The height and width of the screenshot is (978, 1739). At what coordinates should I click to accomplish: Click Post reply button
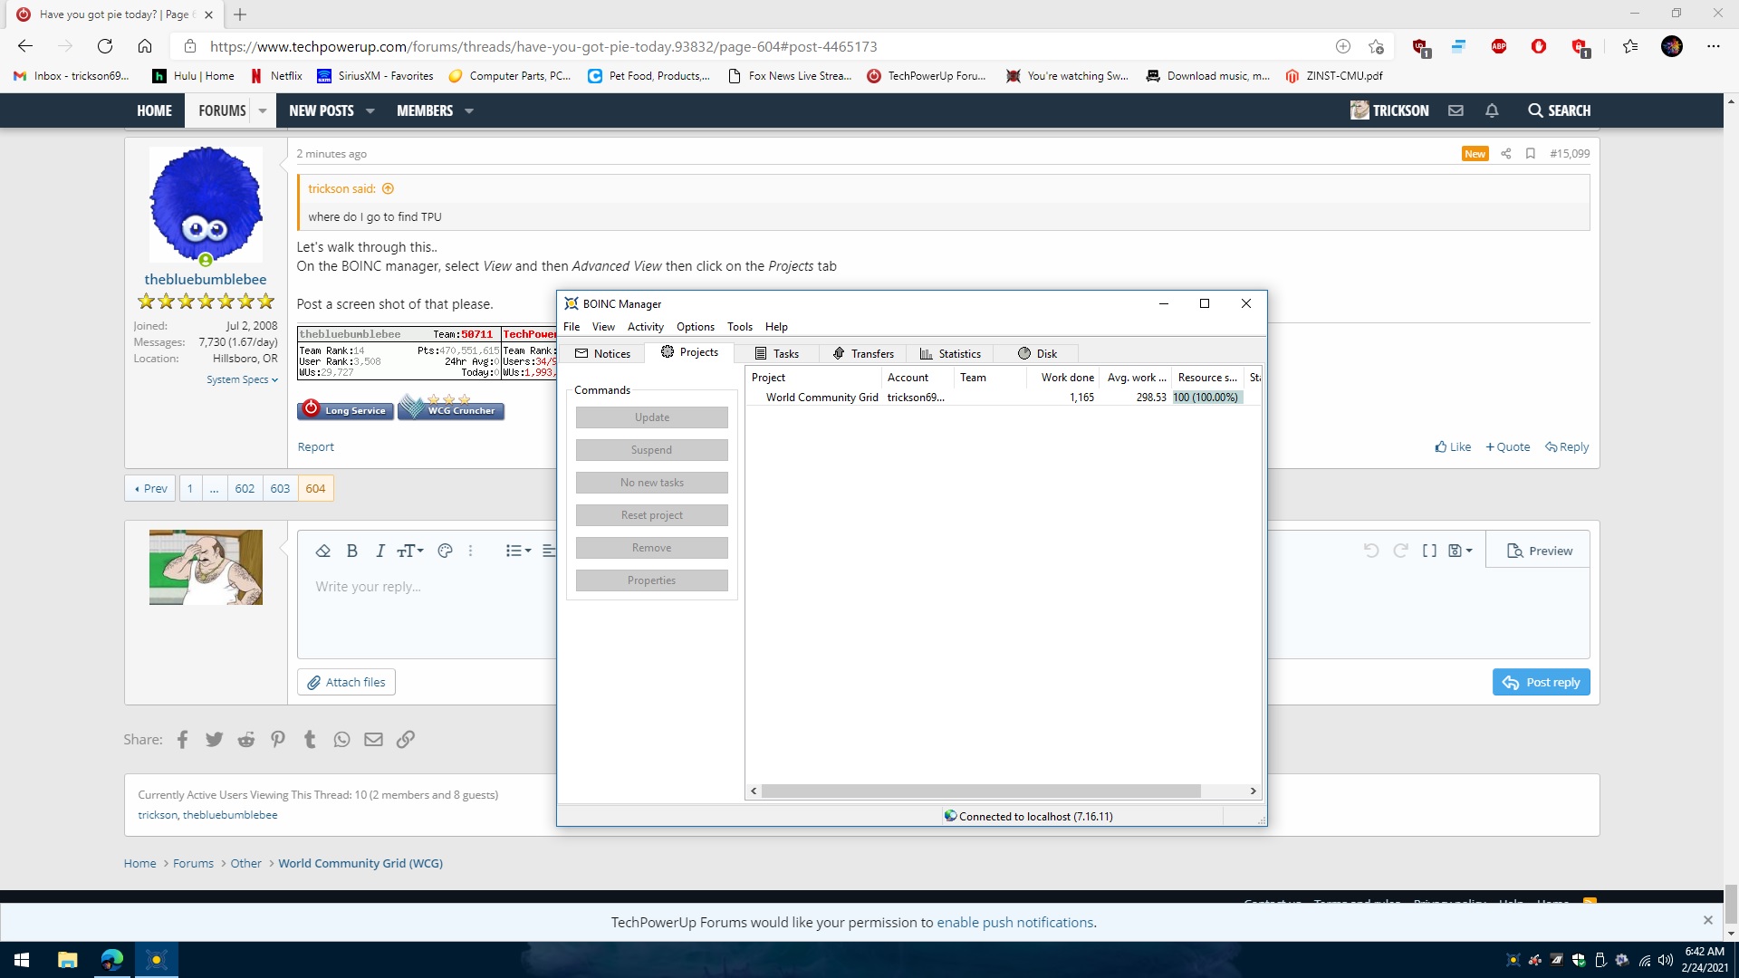pyautogui.click(x=1542, y=683)
